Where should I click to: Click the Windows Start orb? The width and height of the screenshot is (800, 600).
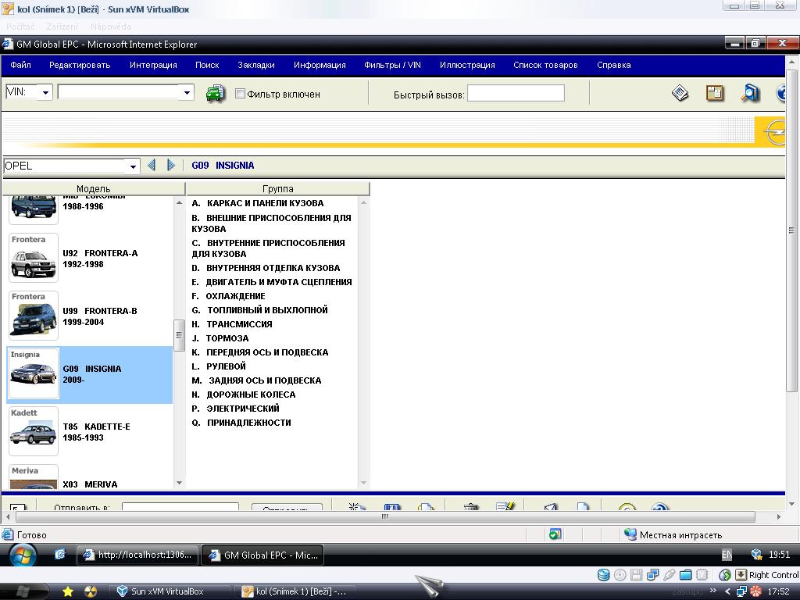[22, 555]
